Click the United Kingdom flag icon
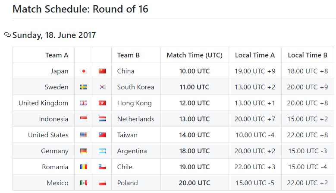 coord(84,103)
